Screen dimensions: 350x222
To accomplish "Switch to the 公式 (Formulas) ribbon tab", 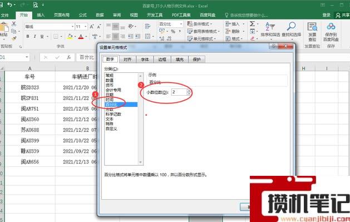I will click(x=82, y=15).
